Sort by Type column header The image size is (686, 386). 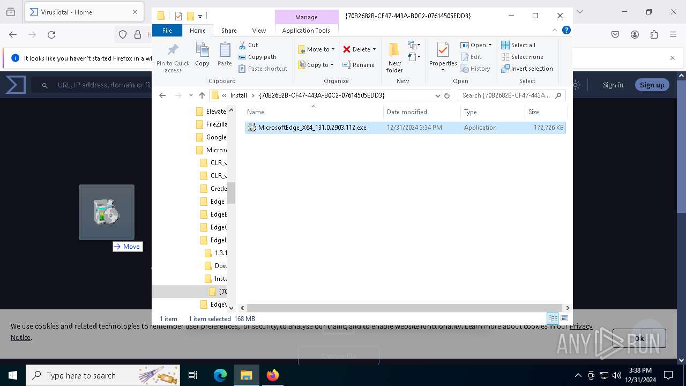493,112
